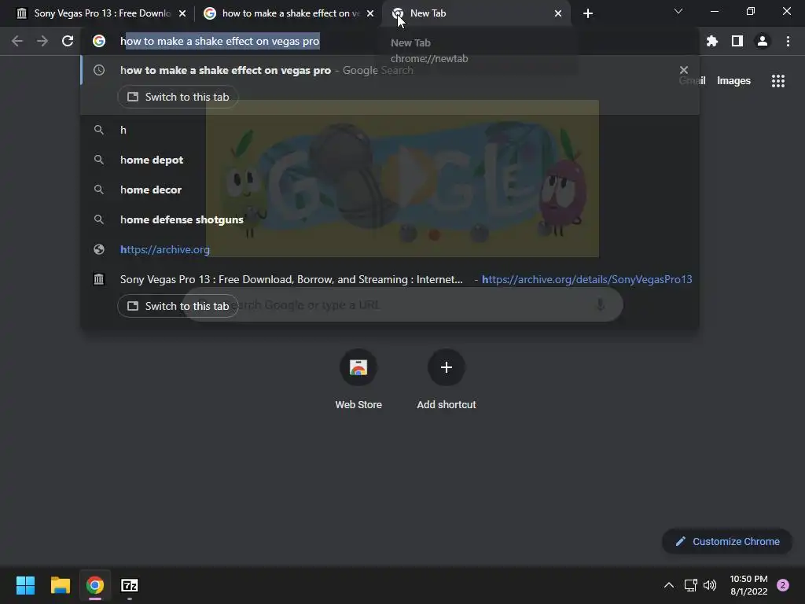
Task: Click the volume speaker tray icon
Action: pos(710,585)
